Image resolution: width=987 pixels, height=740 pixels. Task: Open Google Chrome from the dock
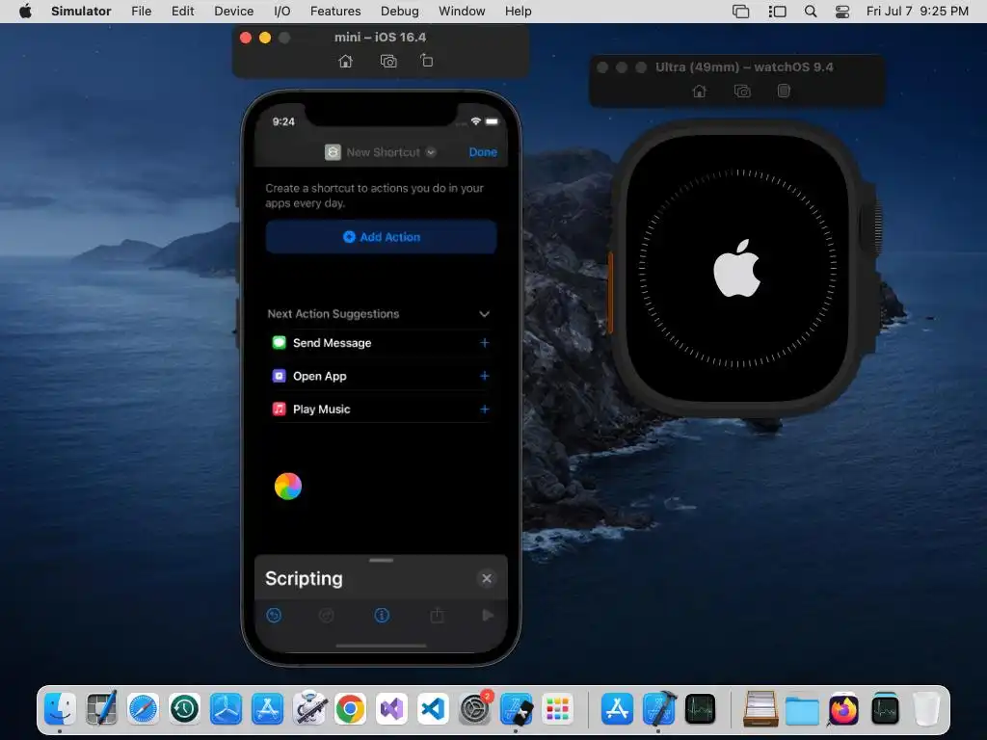[351, 709]
